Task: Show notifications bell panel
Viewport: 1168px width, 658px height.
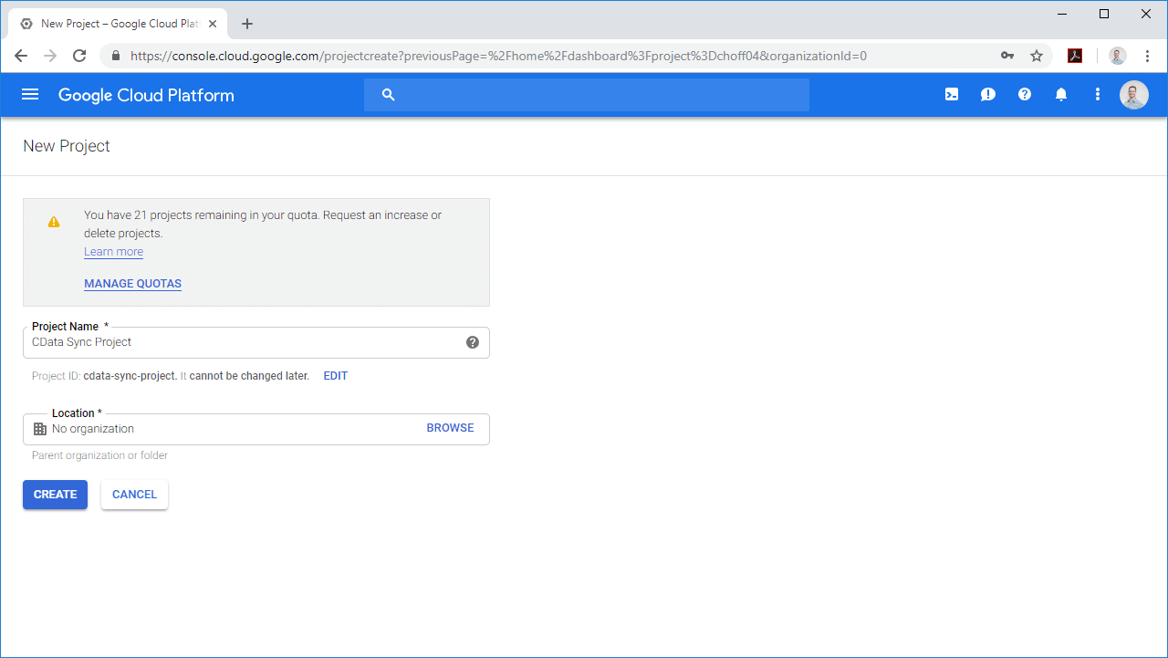Action: (1061, 95)
